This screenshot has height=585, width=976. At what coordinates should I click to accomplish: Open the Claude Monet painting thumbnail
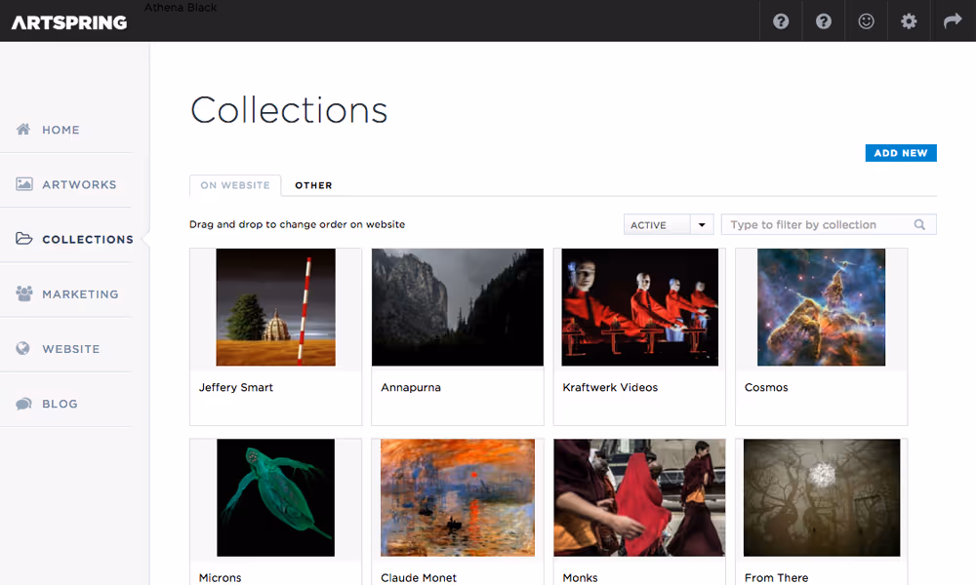click(x=458, y=497)
